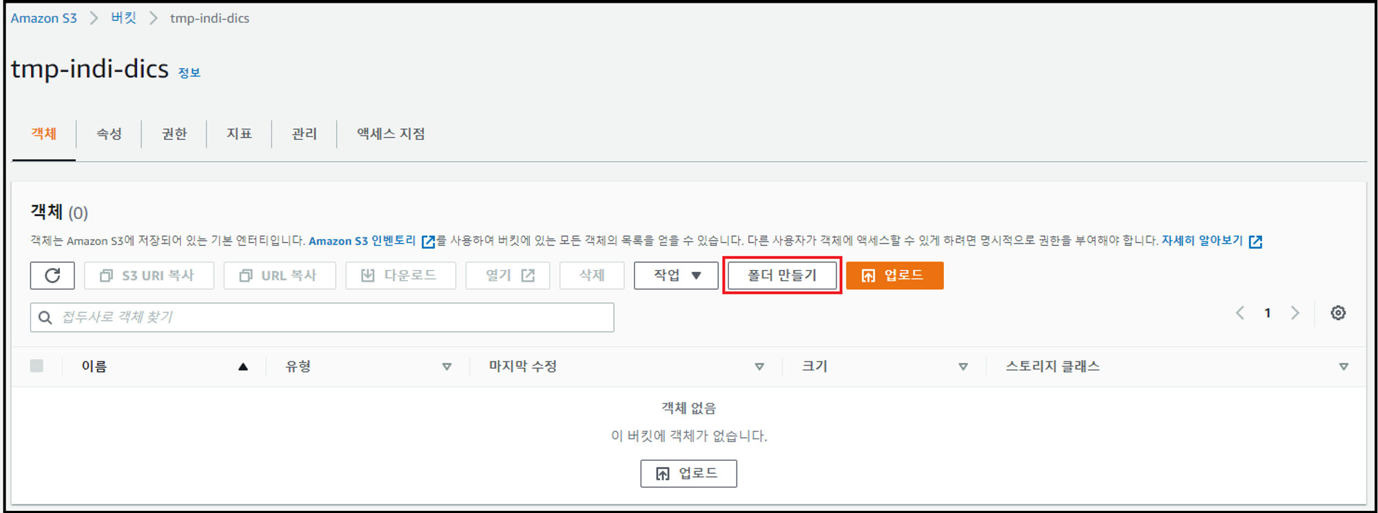Click the S3 URI 복사 button
1378x513 pixels.
click(x=149, y=275)
